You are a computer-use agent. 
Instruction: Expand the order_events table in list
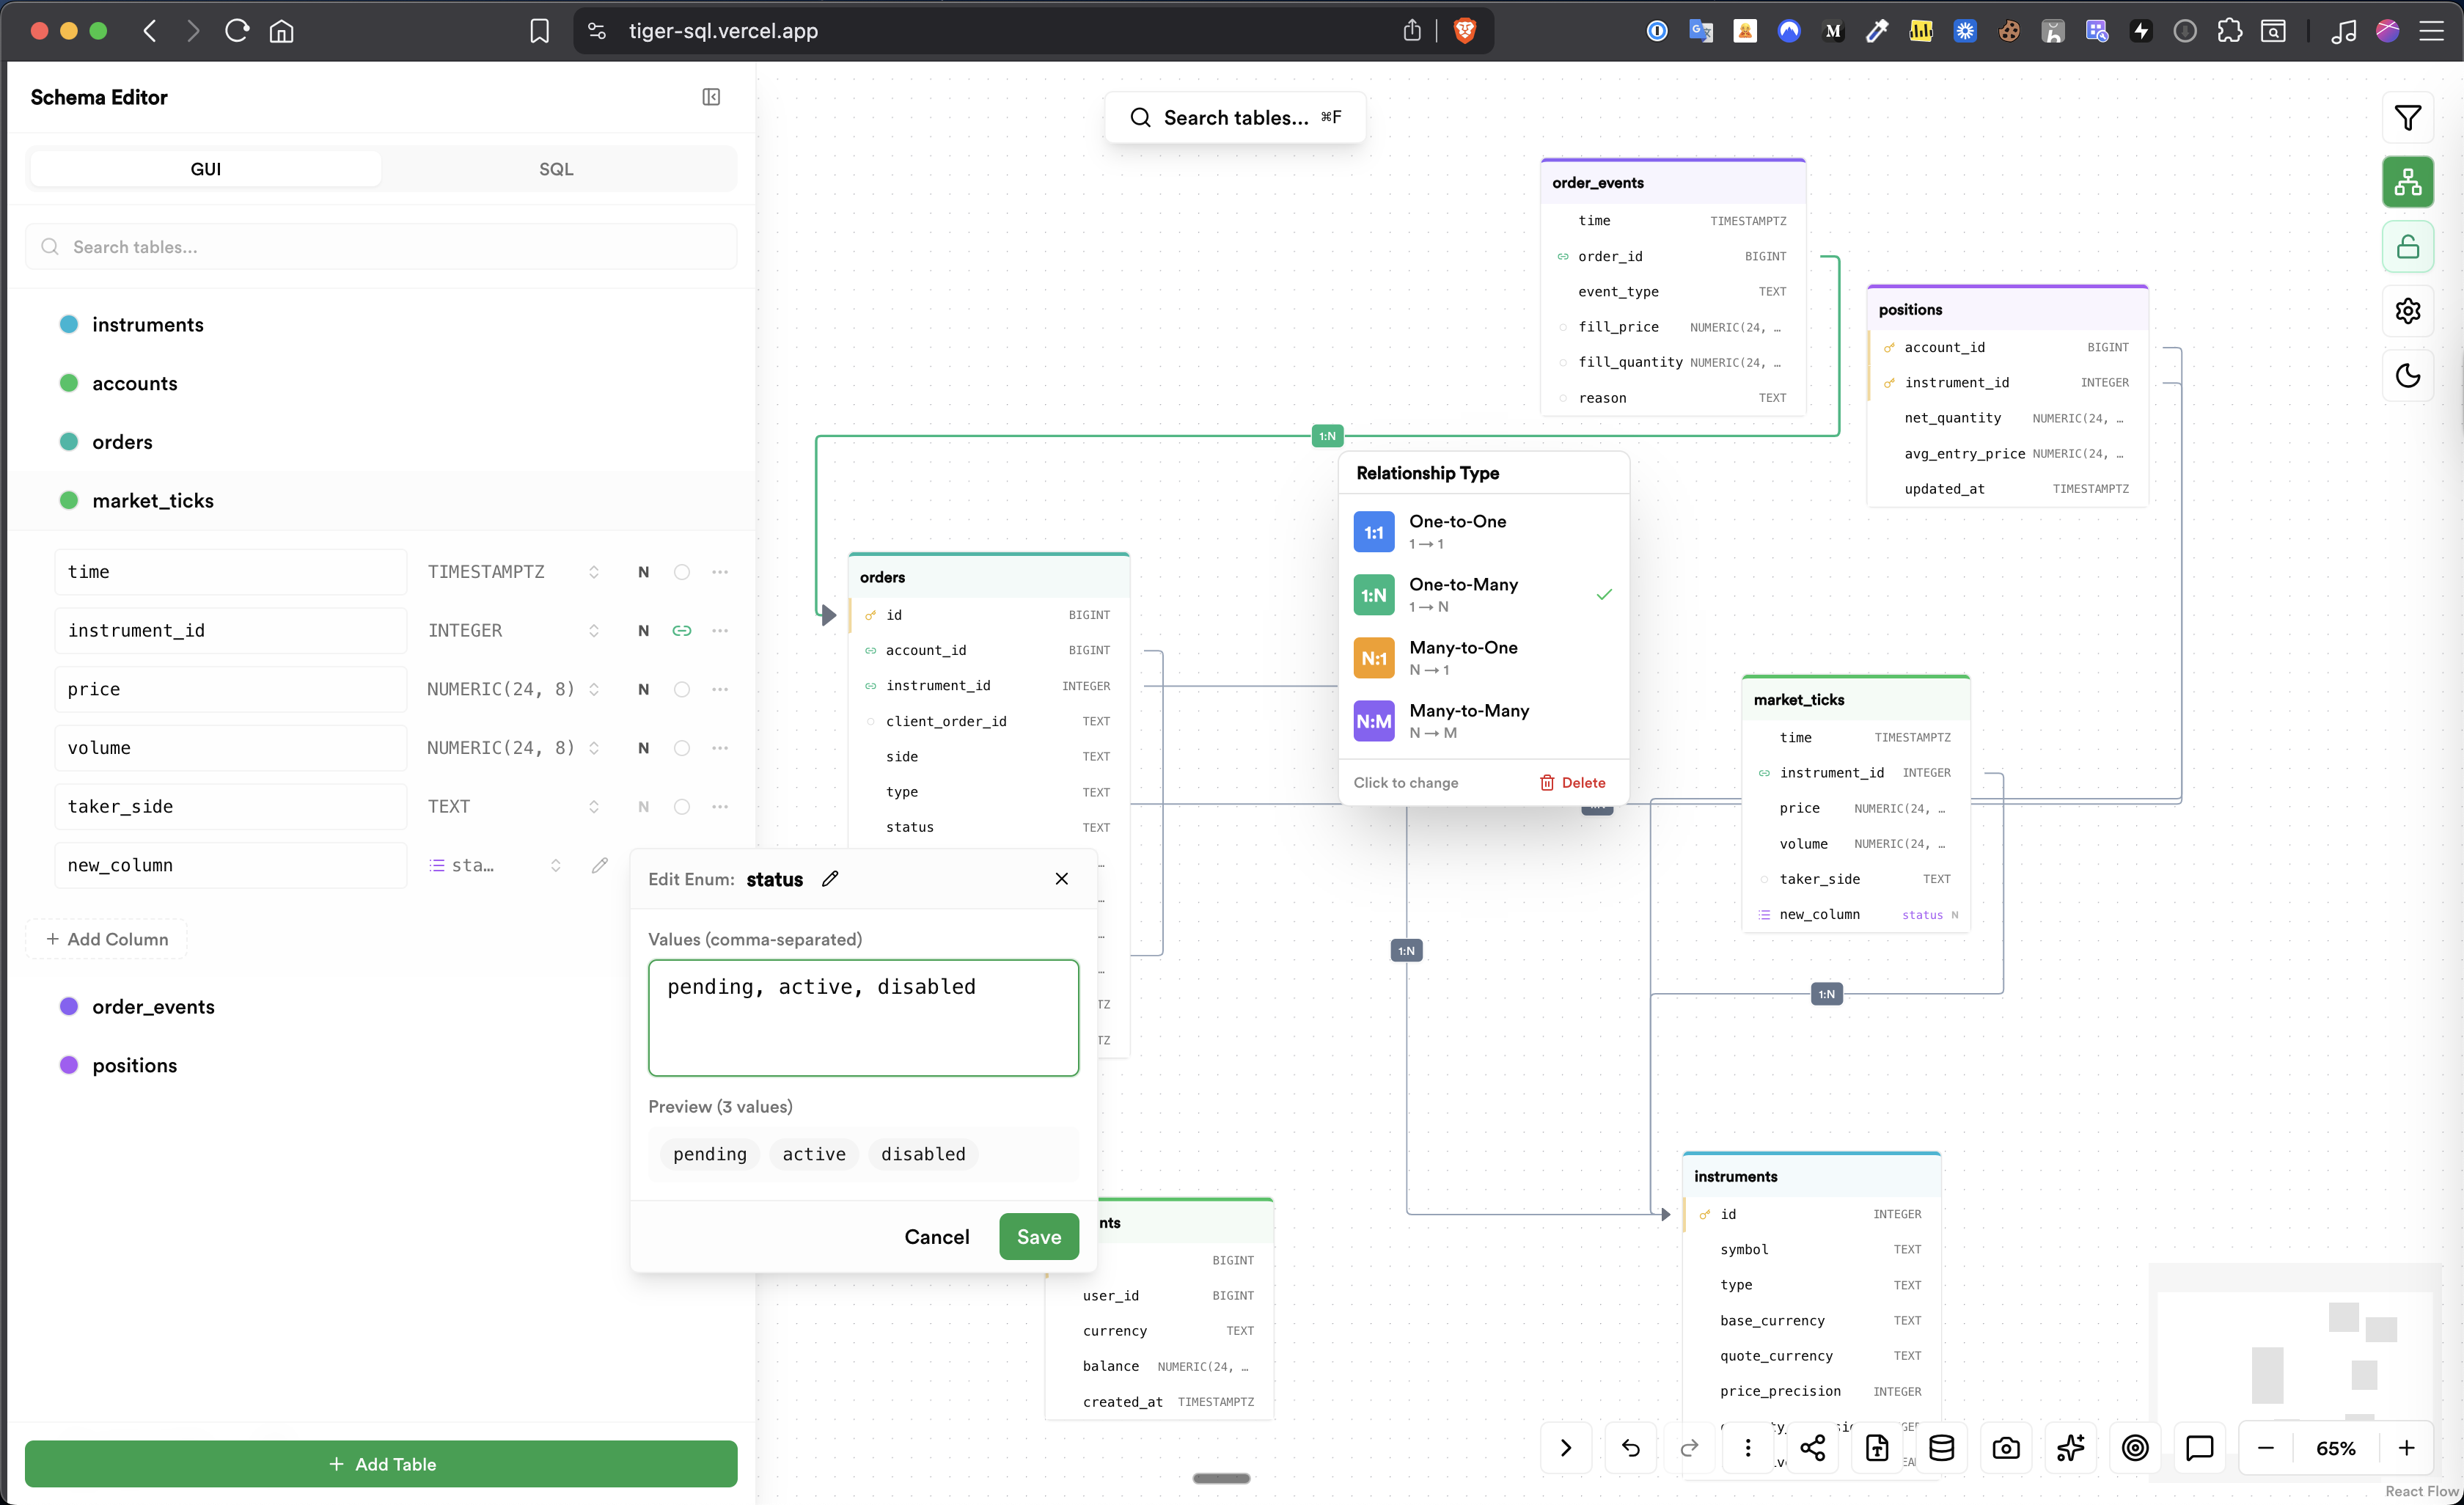coord(153,1006)
